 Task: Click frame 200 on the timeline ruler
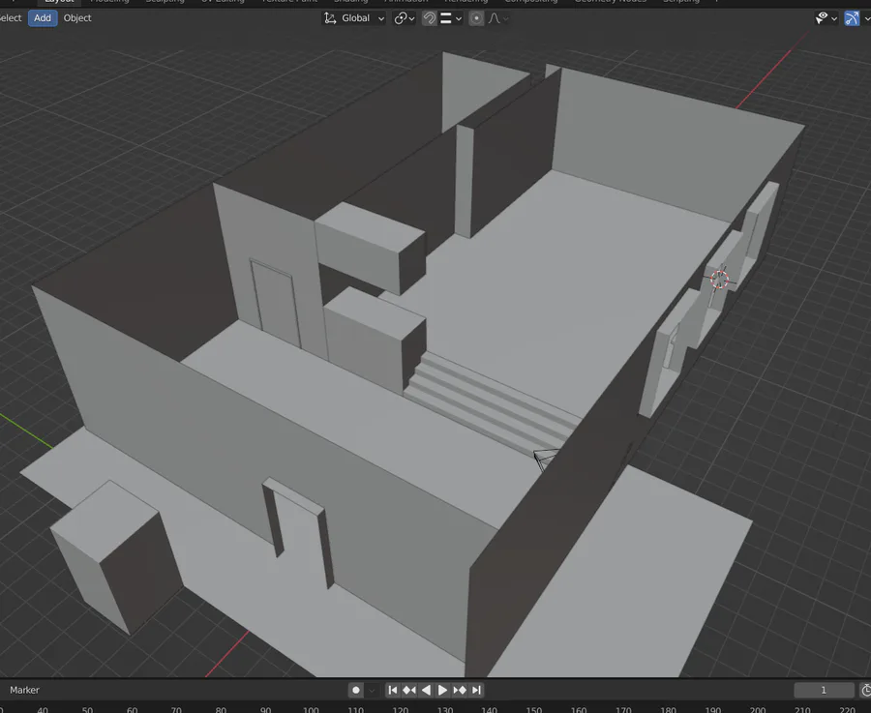pyautogui.click(x=757, y=709)
